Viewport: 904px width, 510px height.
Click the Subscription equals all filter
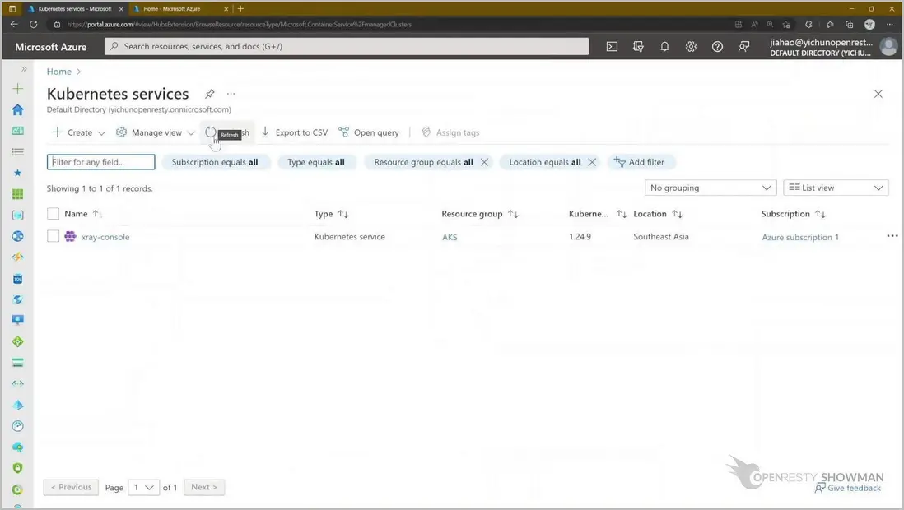(x=215, y=162)
